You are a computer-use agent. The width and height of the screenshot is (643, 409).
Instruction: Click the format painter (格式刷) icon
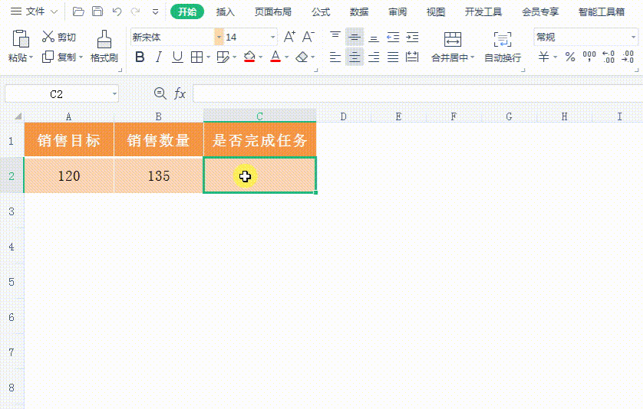click(x=104, y=39)
